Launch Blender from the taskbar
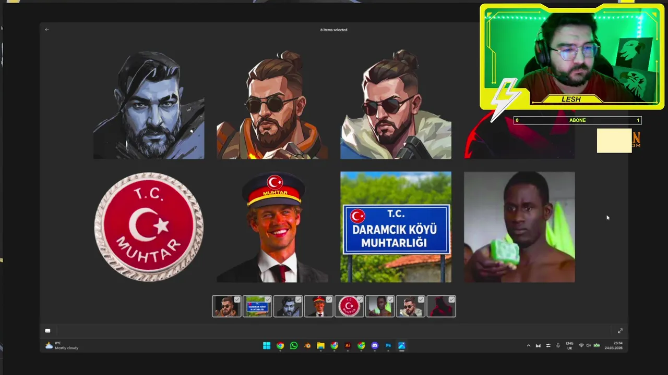The image size is (668, 375). coord(307,346)
